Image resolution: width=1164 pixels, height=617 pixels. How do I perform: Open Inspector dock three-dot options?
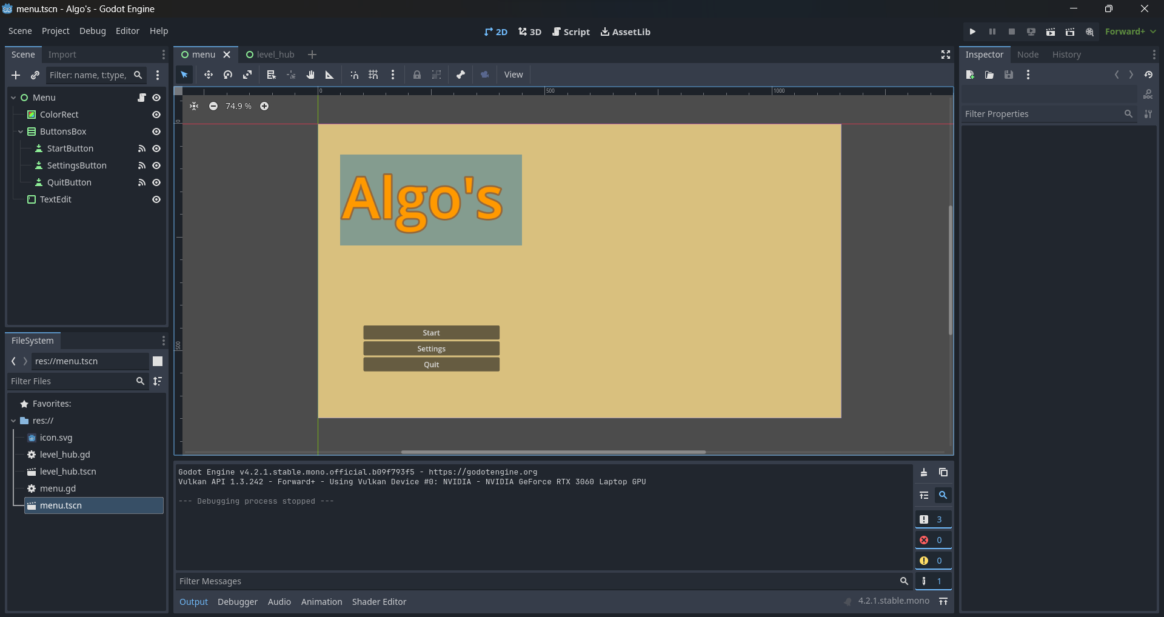1154,55
